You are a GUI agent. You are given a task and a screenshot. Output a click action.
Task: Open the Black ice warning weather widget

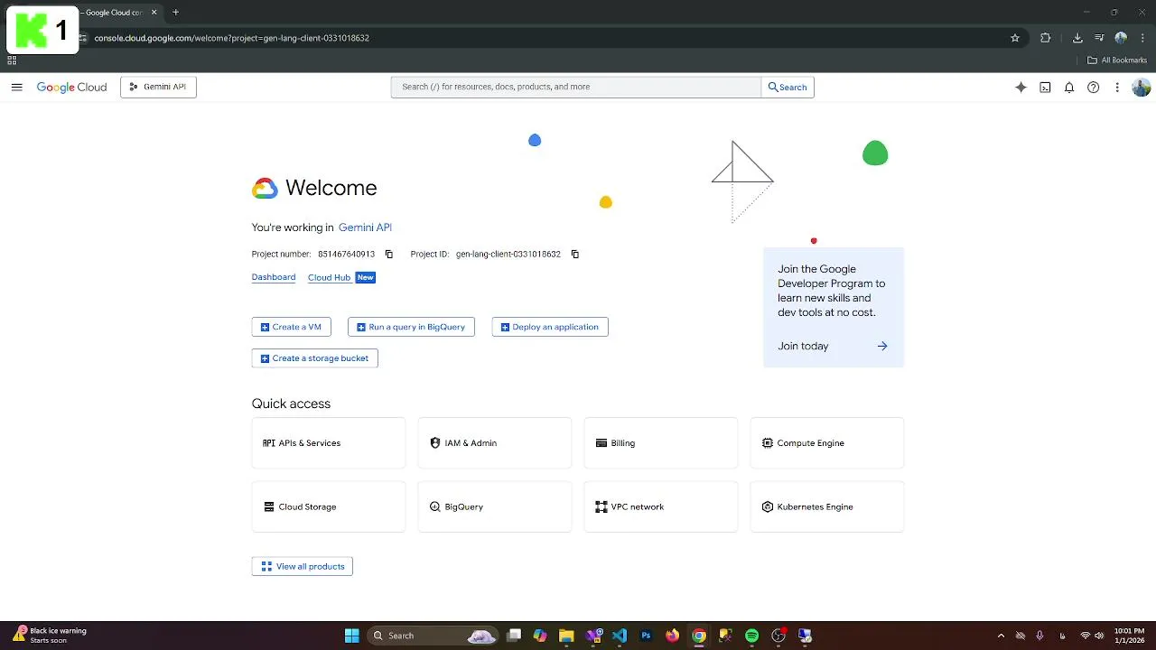pos(51,636)
